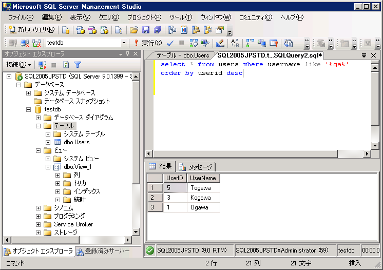Viewport: 383px width, 270px height.
Task: Click the Change Connection icon
Action: 36,43
